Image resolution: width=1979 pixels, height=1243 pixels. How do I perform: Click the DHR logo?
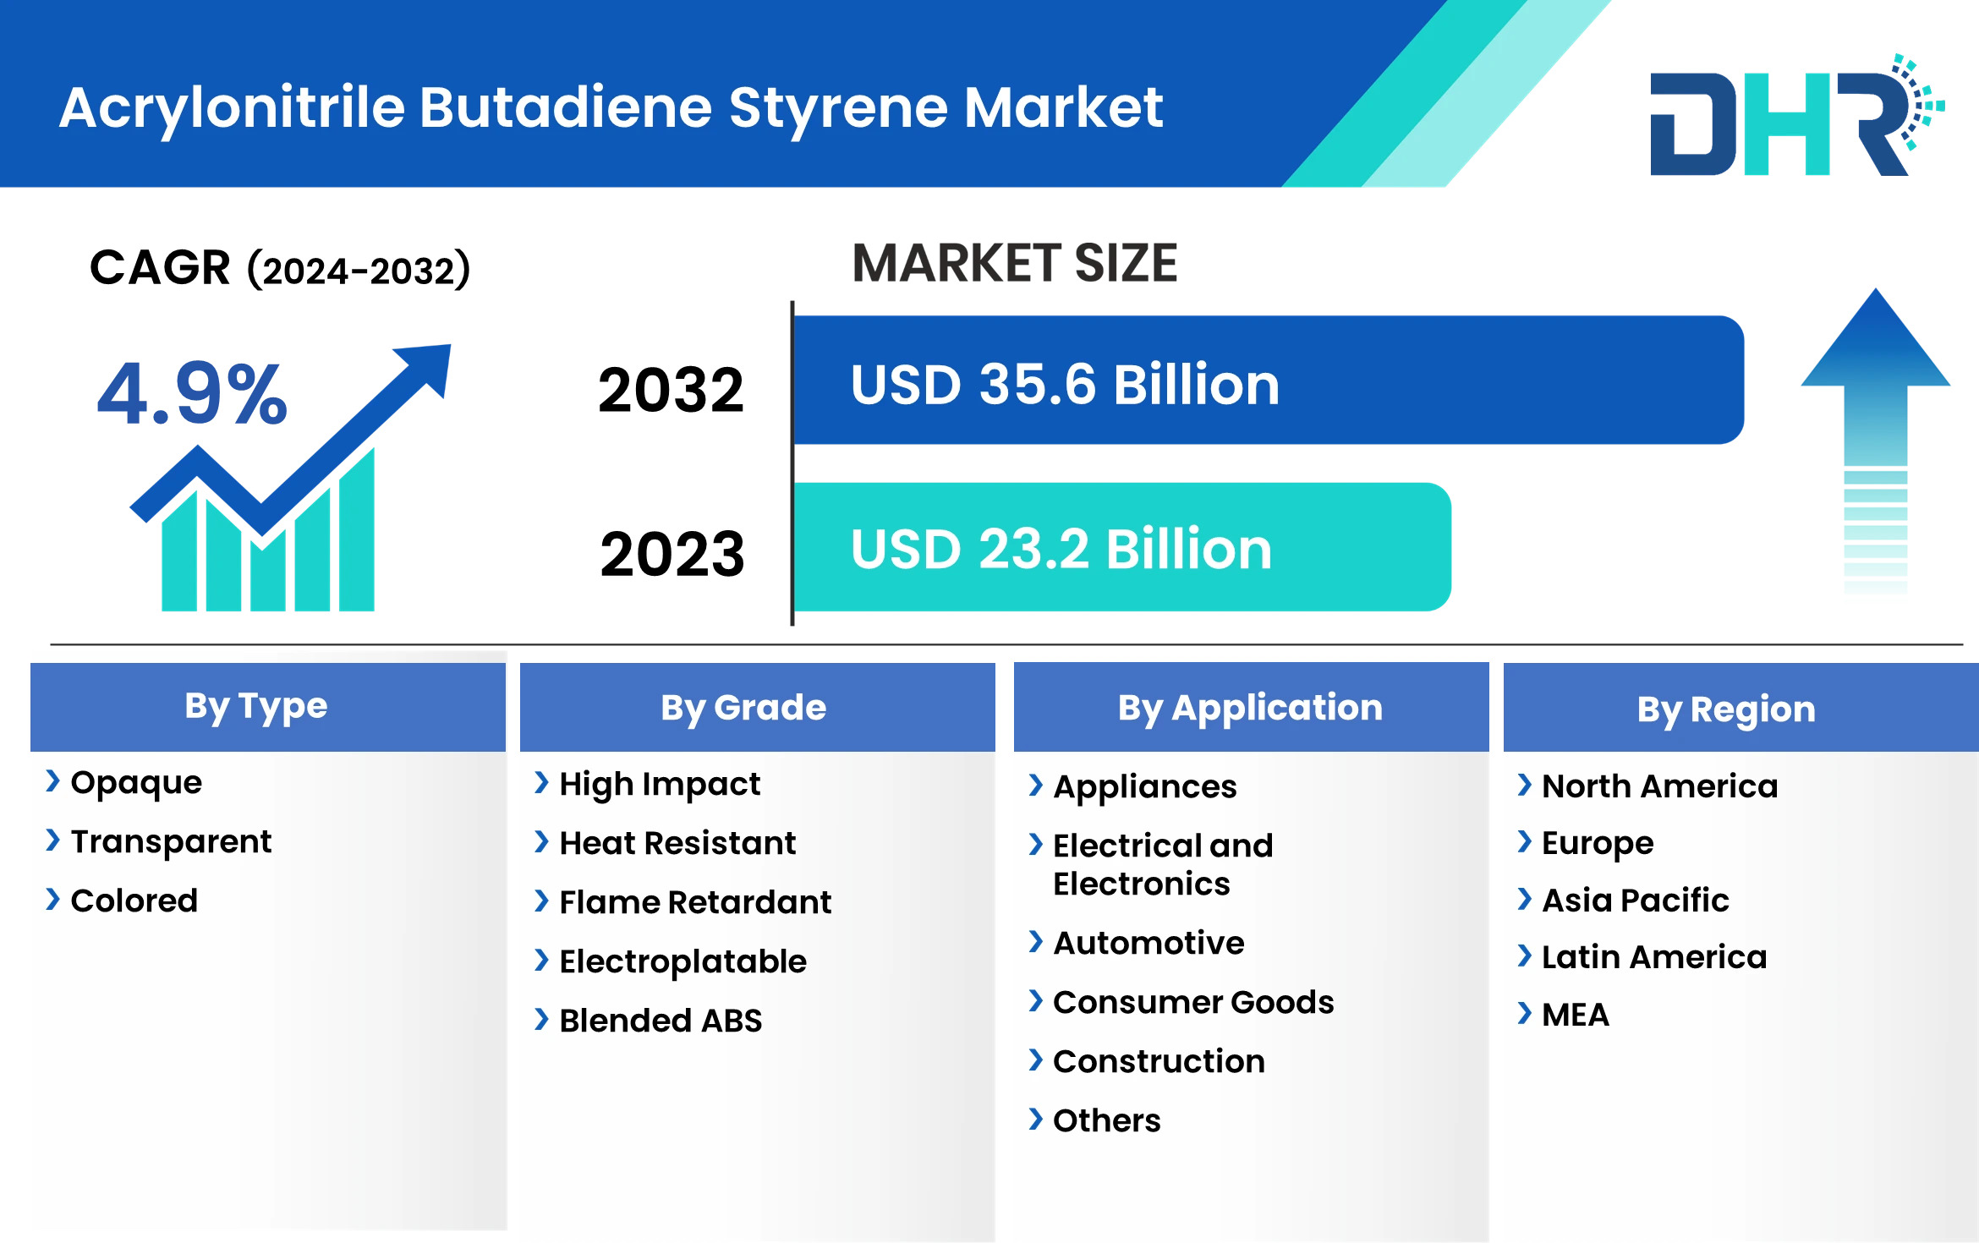click(1797, 115)
